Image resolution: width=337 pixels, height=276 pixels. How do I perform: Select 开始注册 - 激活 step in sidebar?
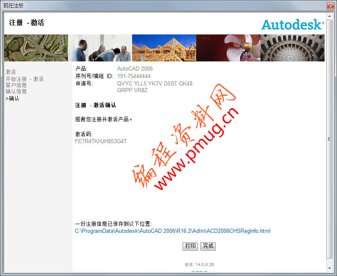(24, 79)
